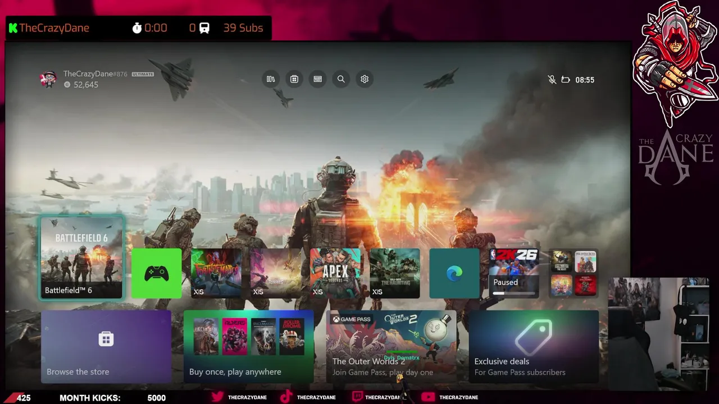Open the purple game tile beside Apex Legends
The height and width of the screenshot is (404, 719).
[276, 273]
